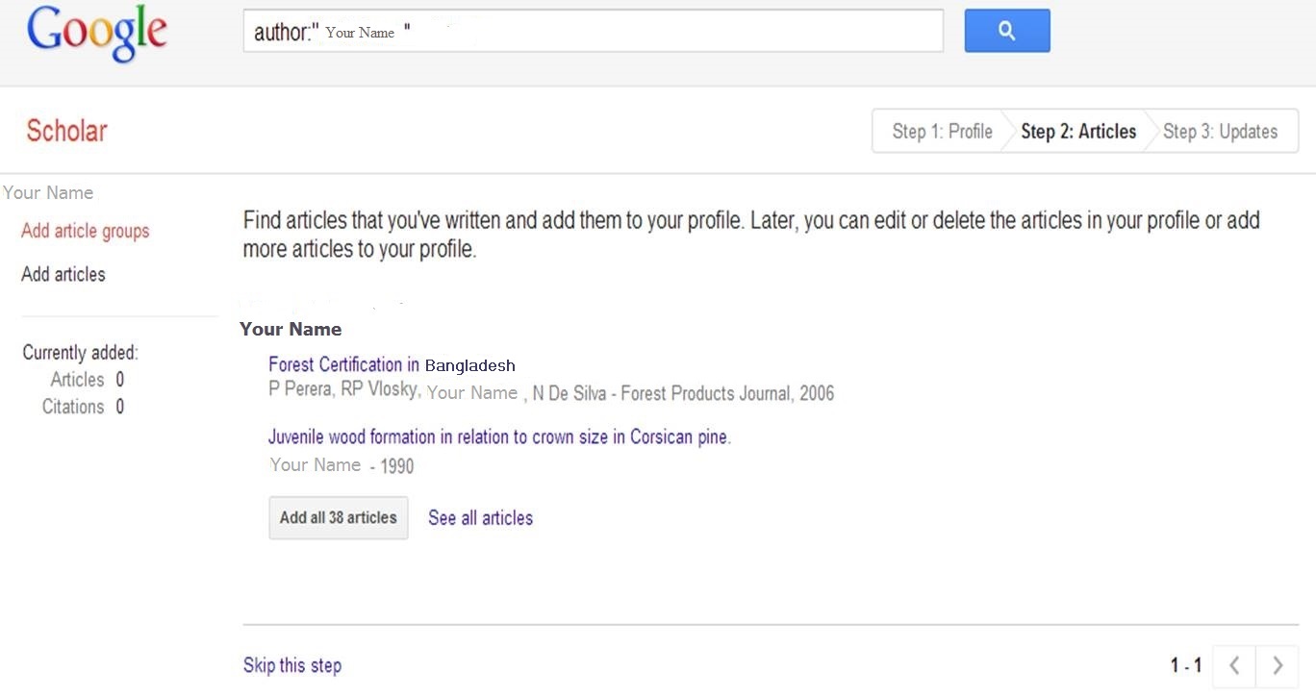Select Step 2: Articles tab
Viewport: 1316px width, 697px height.
tap(1078, 132)
